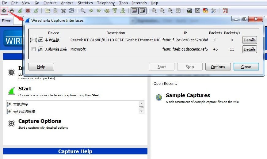Click the interface list scrollbar down arrow
The height and width of the screenshot is (159, 267).
[141, 112]
